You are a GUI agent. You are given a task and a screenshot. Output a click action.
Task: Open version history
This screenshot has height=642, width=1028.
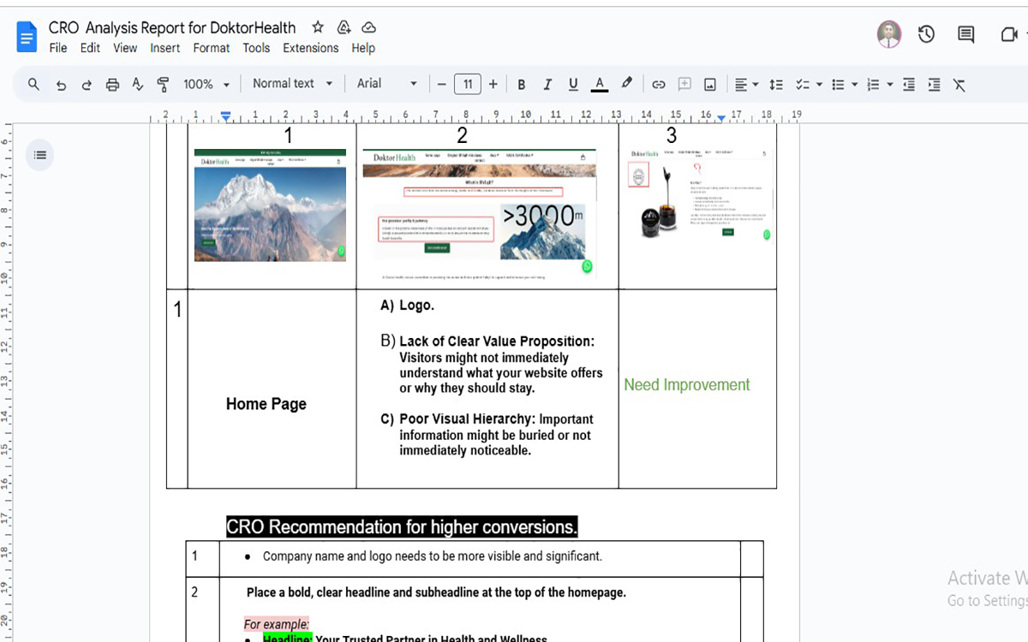pyautogui.click(x=926, y=34)
